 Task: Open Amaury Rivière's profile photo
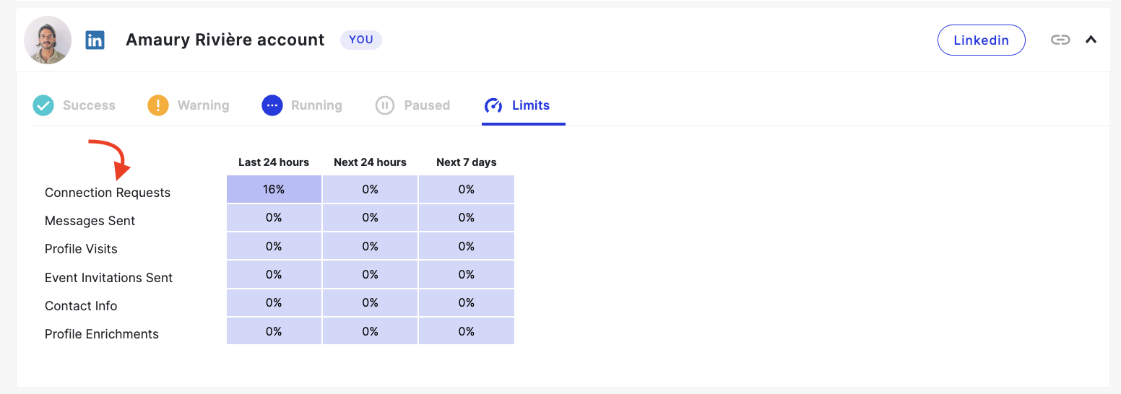(x=48, y=40)
